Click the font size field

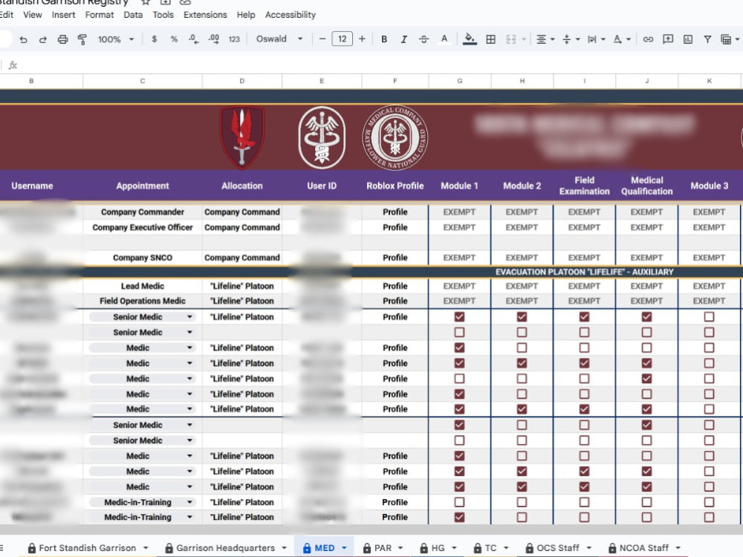tap(342, 39)
